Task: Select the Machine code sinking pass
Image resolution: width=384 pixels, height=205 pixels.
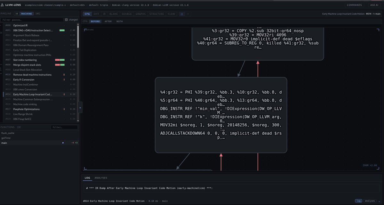Action: [x=39, y=104]
